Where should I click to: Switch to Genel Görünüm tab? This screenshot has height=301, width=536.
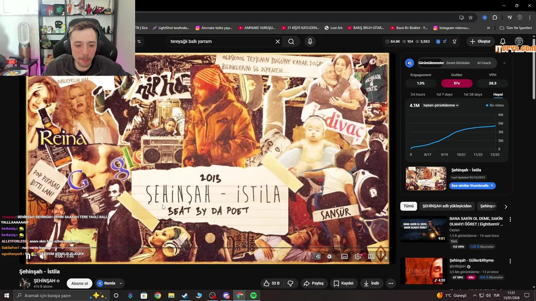tap(458, 63)
